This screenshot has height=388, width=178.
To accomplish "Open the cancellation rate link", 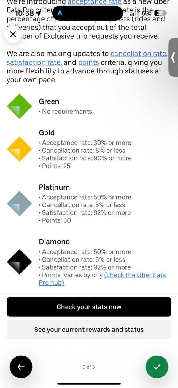I will click(138, 54).
